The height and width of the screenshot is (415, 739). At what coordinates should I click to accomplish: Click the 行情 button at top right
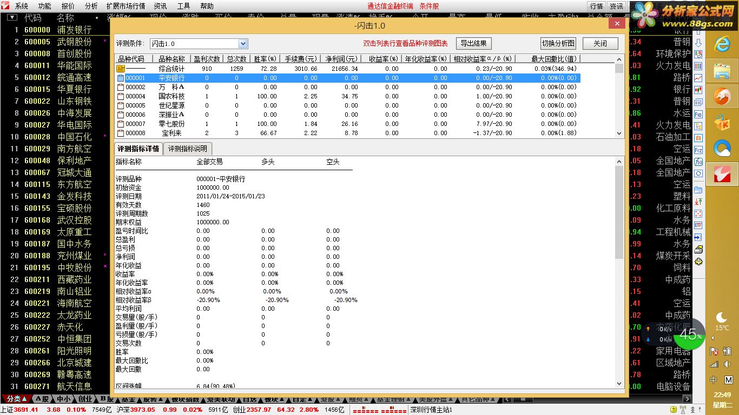click(597, 6)
